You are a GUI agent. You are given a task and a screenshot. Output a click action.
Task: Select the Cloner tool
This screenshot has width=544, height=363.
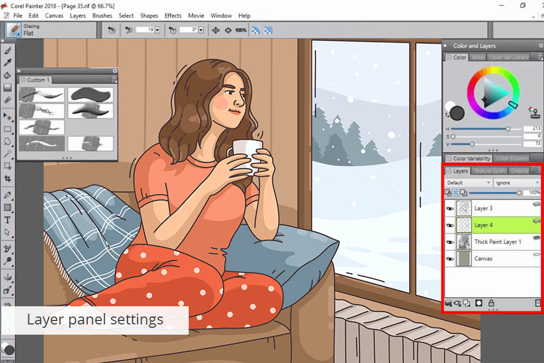click(7, 248)
